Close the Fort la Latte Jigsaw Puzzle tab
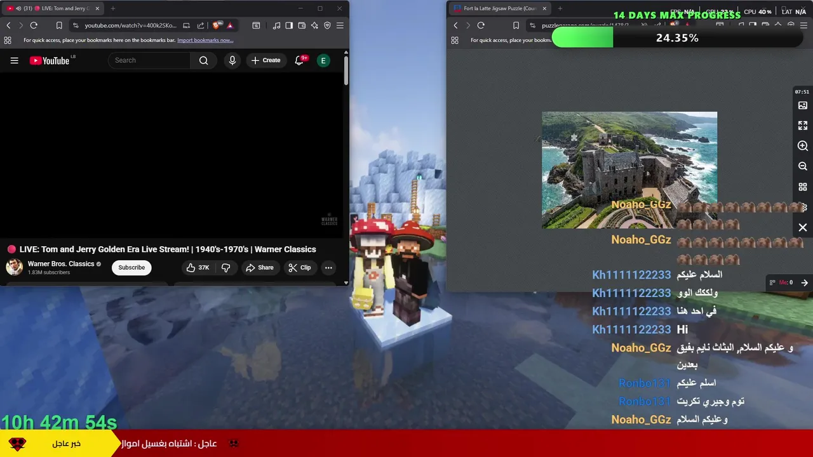The width and height of the screenshot is (813, 457). (x=544, y=8)
